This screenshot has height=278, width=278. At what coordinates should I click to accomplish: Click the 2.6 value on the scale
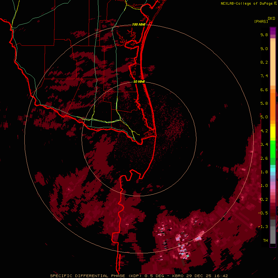(264, 158)
